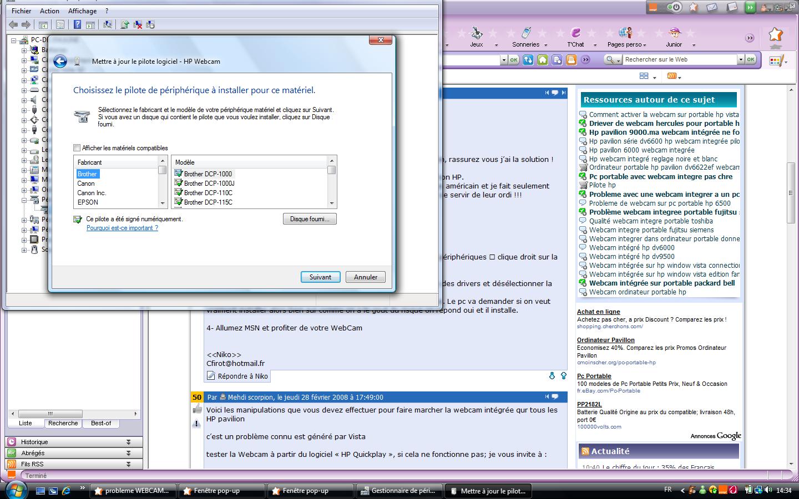799x499 pixels.
Task: Switch to the Recherche tab
Action: [x=63, y=423]
